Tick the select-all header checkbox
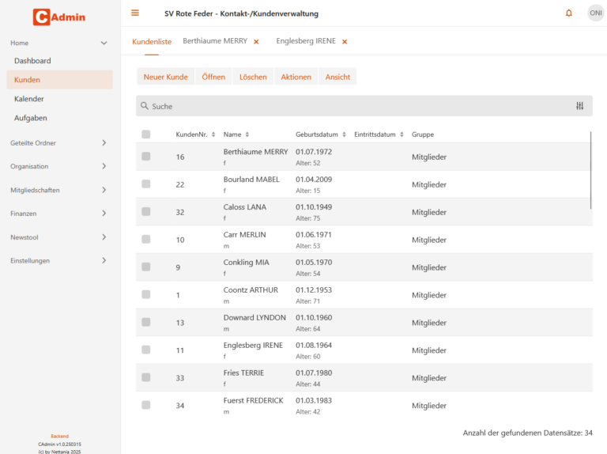This screenshot has height=454, width=607. 146,134
